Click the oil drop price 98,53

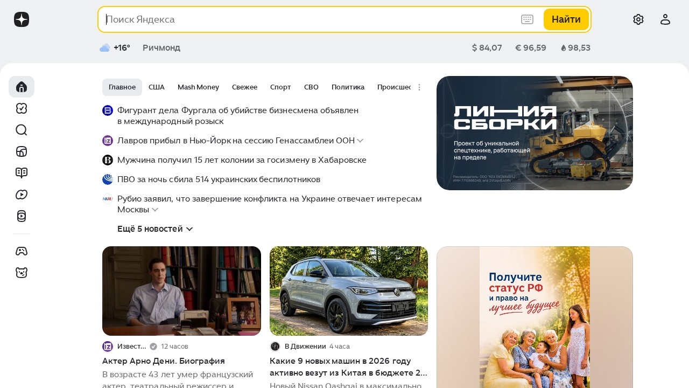(x=575, y=48)
